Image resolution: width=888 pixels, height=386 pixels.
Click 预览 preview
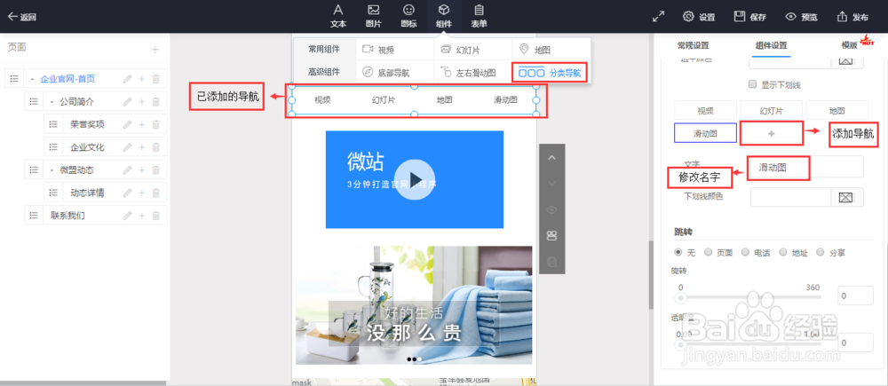click(801, 16)
